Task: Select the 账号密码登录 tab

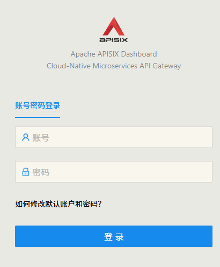Action: coord(38,106)
